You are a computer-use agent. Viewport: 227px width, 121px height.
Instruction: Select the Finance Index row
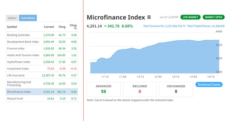42,48
